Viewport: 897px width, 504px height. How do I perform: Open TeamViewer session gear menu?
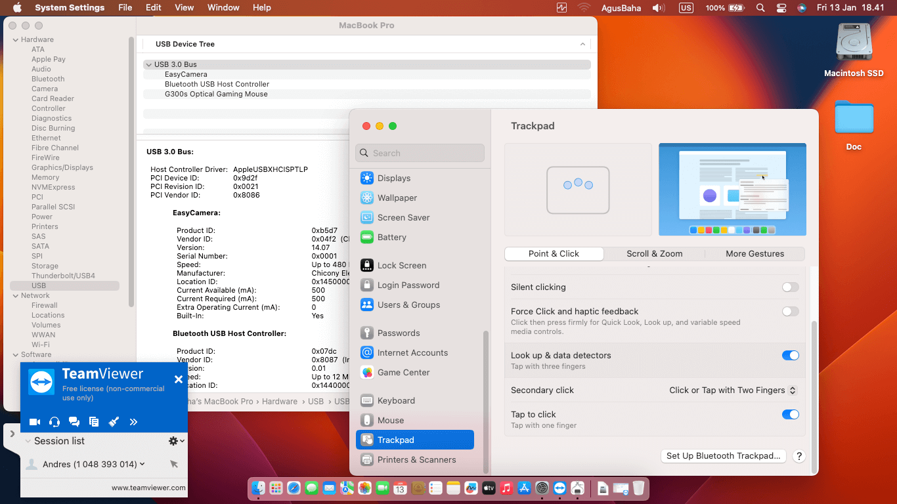[x=176, y=441]
